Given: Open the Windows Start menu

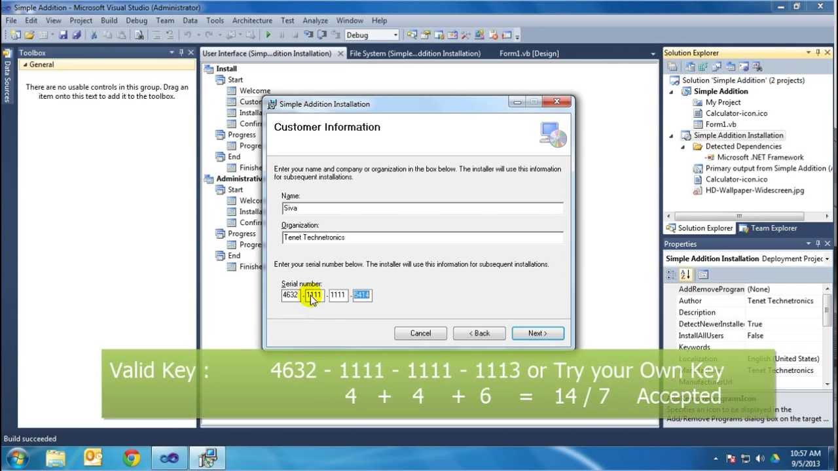Looking at the screenshot, I should click(17, 457).
